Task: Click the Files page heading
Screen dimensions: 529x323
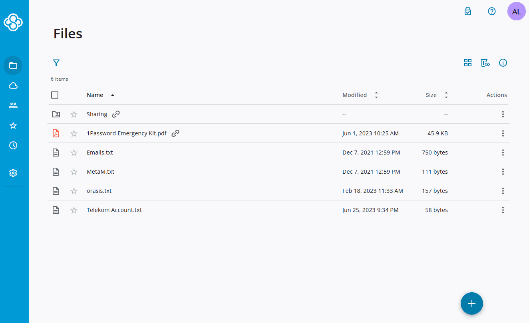Action: 68,34
